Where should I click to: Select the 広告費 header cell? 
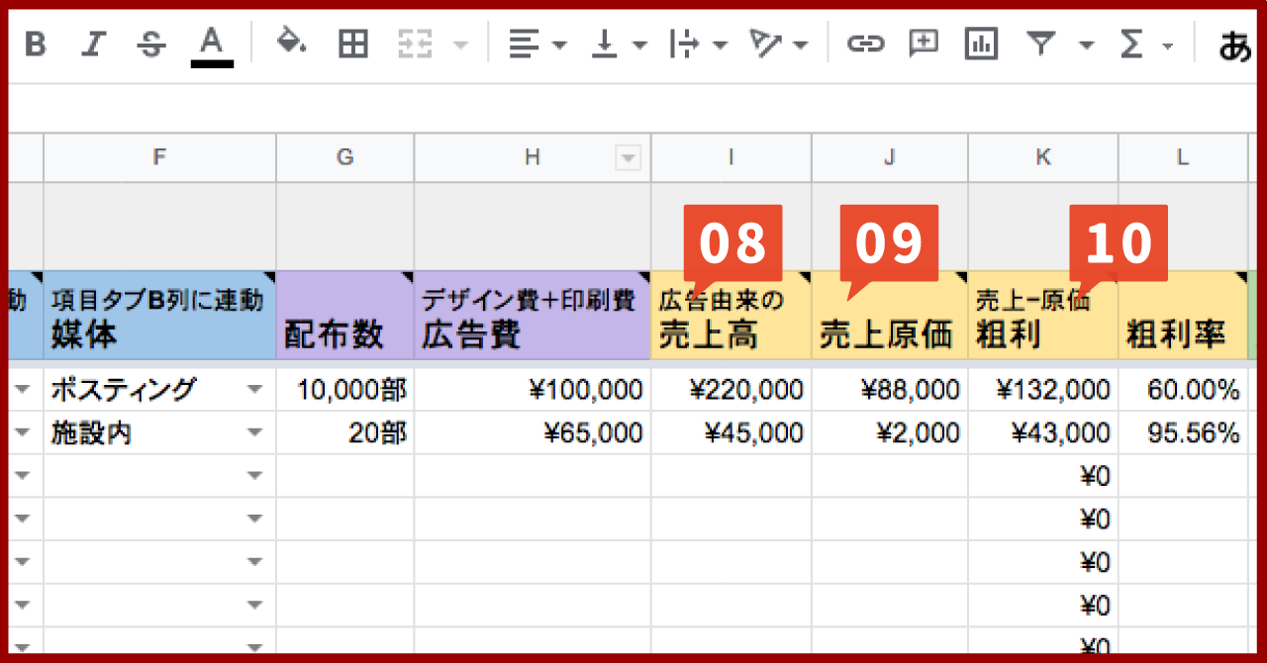[x=532, y=316]
